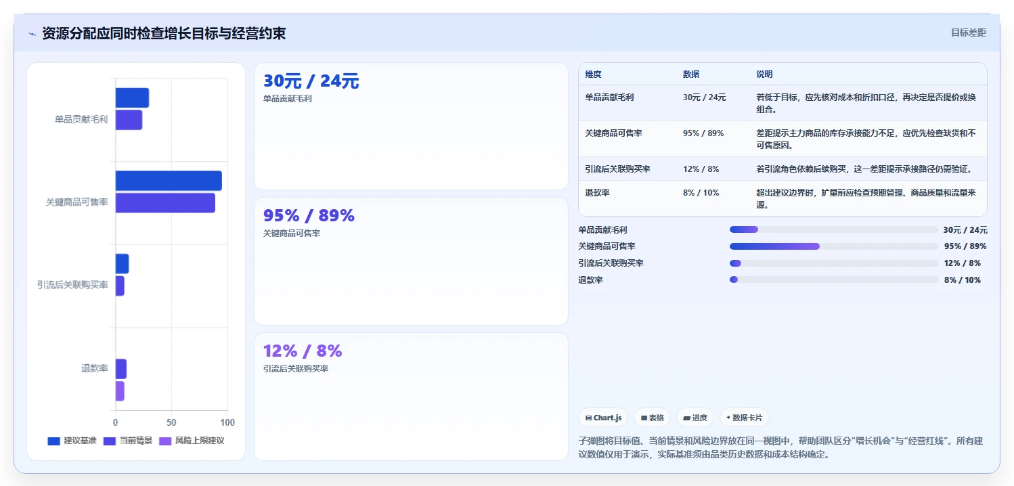
Task: Open the 30元 / 24元 metric card
Action: point(411,127)
